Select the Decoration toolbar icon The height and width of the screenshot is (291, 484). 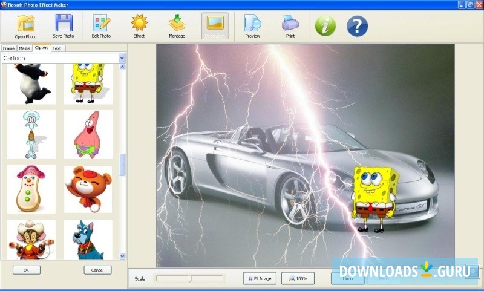coord(215,26)
